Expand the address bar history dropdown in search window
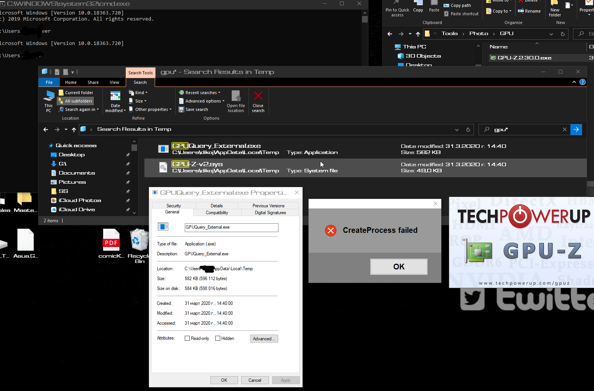This screenshot has height=391, width=594. click(457, 130)
